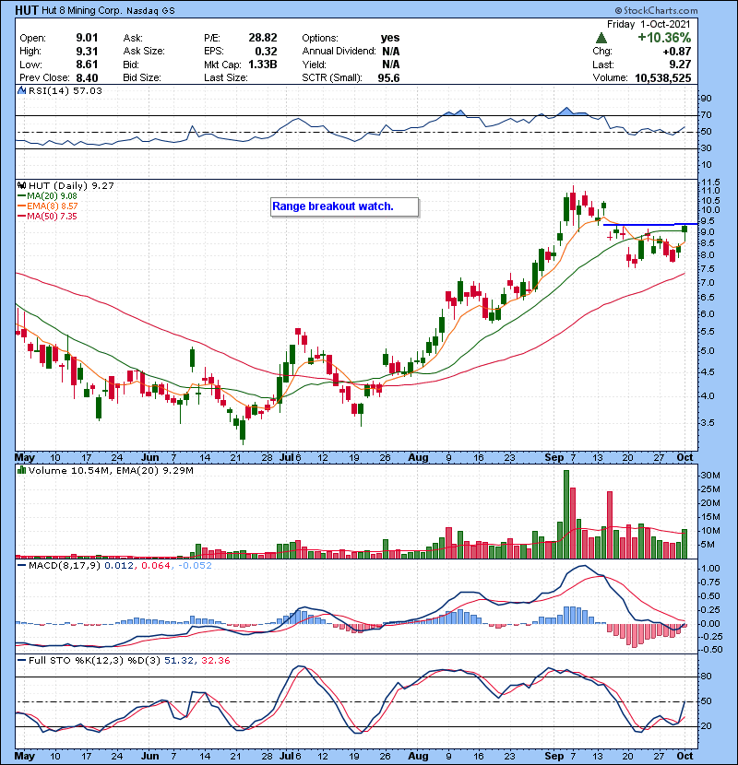Image resolution: width=738 pixels, height=765 pixels.
Task: Click the High value '9.31'
Action: point(87,52)
